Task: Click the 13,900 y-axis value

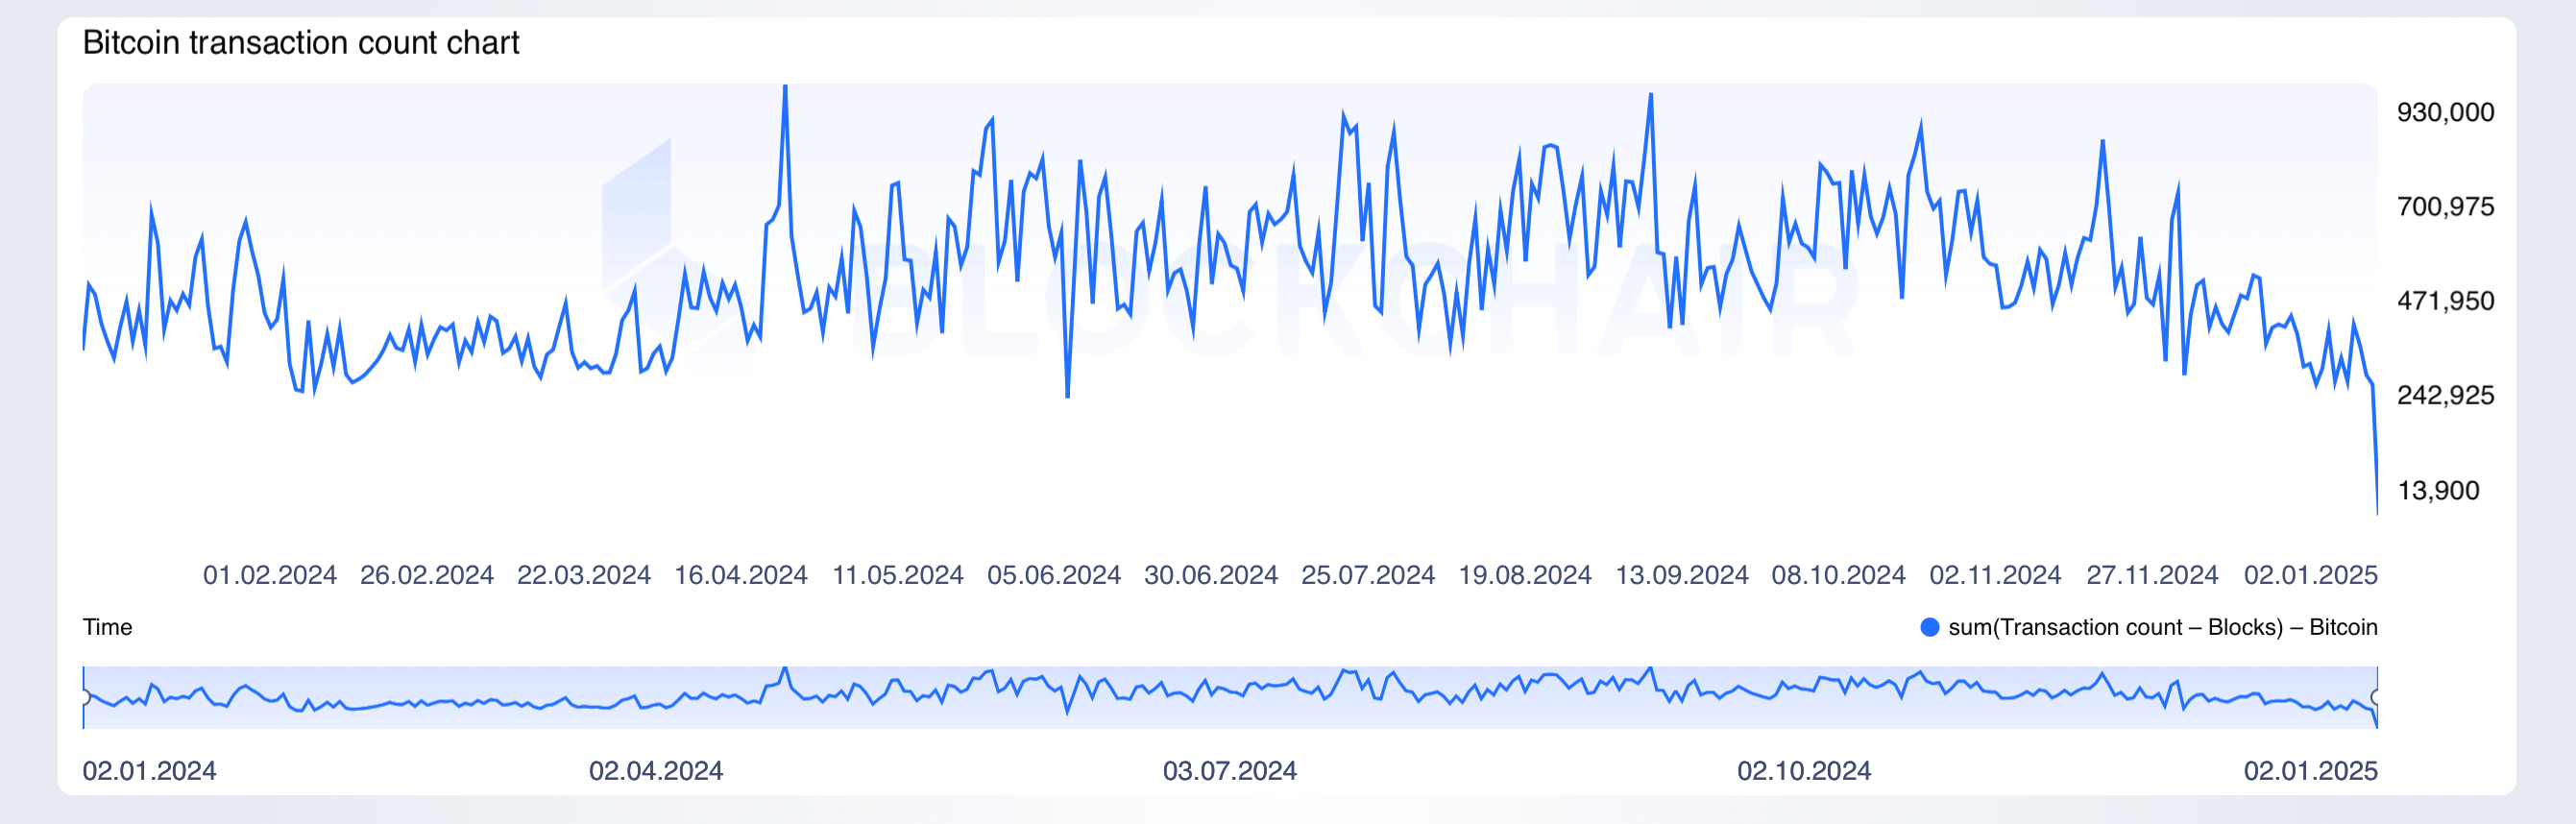Action: [x=2438, y=490]
